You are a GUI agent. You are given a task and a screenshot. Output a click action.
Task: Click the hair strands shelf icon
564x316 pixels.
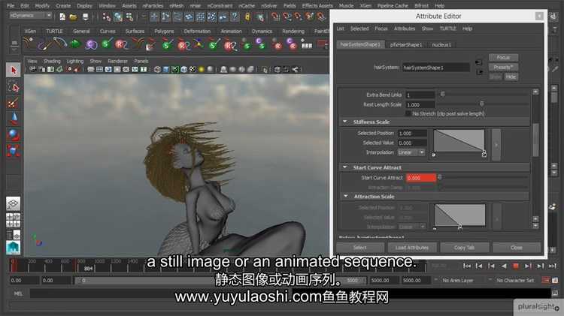(28, 44)
